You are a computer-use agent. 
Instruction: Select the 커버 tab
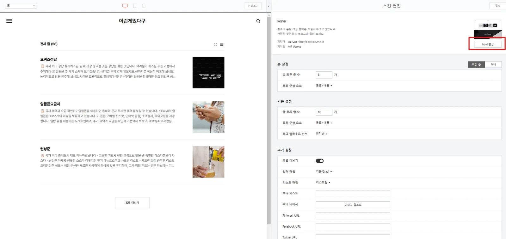493,64
